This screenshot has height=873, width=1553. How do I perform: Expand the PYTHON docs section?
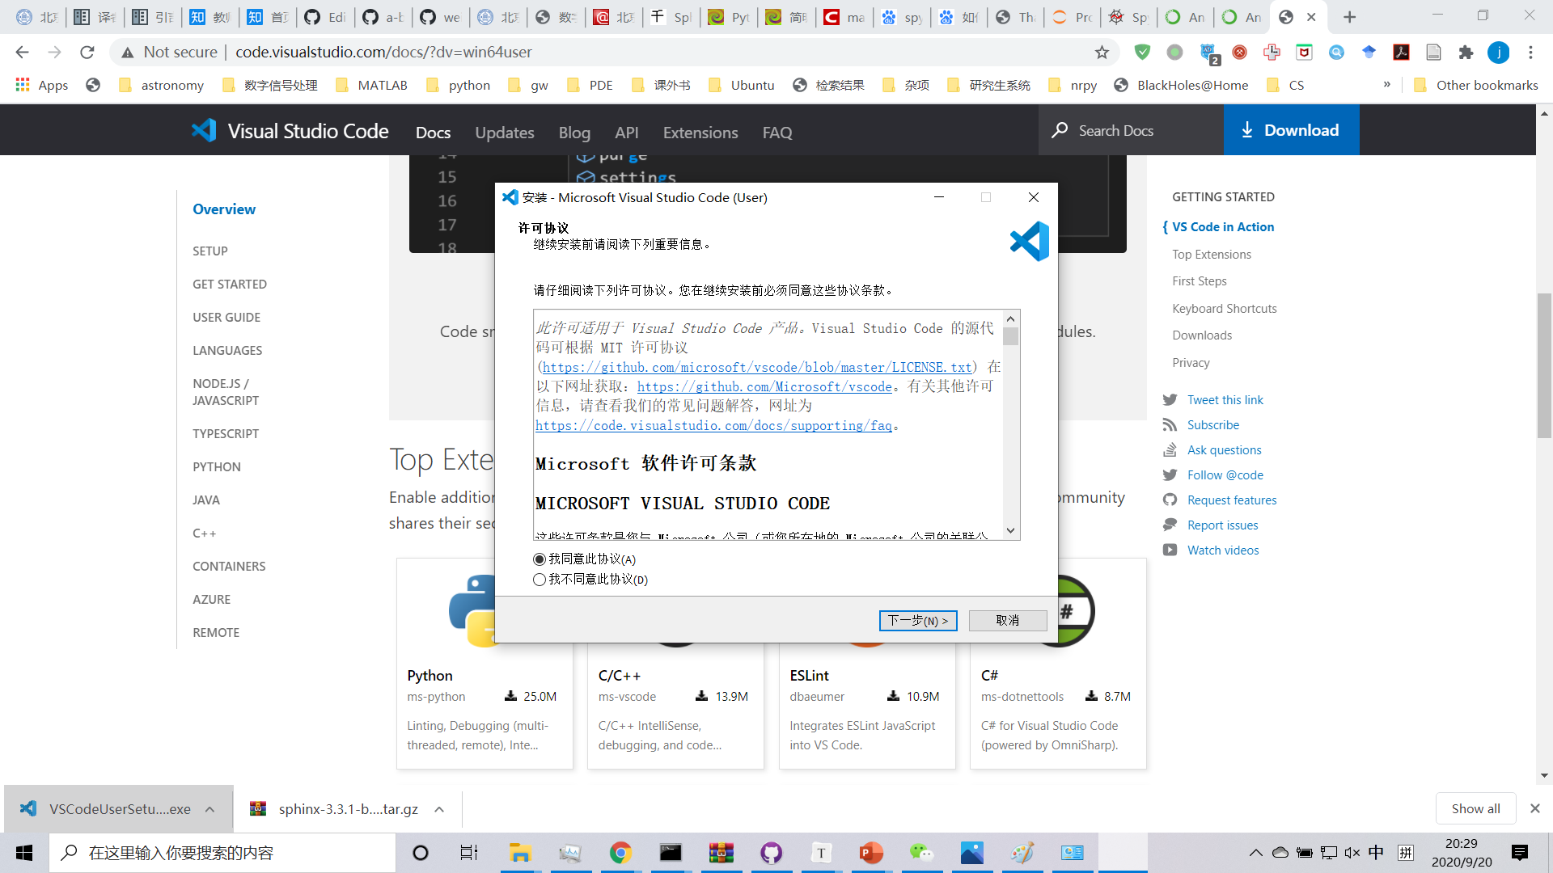point(217,467)
